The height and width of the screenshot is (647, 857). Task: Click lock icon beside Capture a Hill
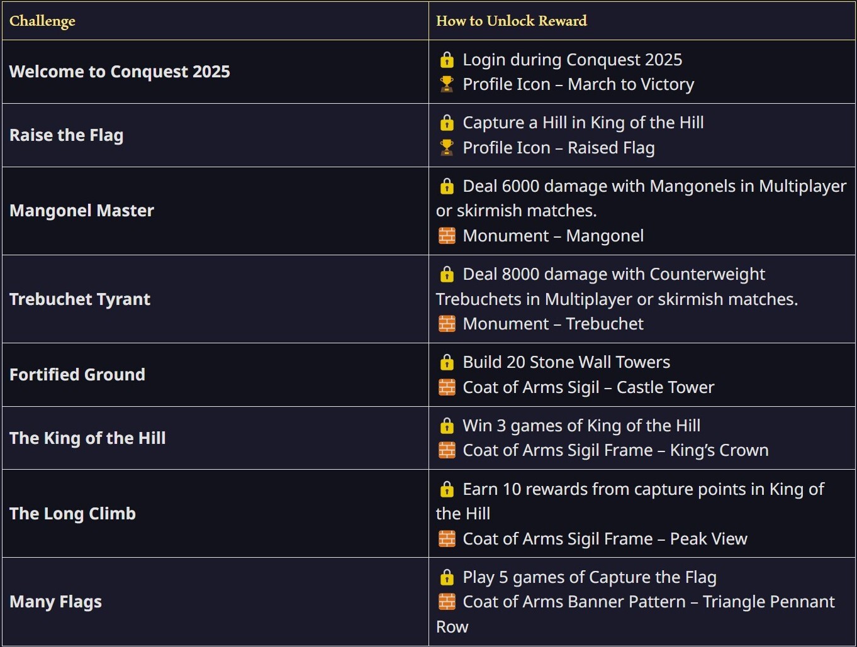pos(447,123)
